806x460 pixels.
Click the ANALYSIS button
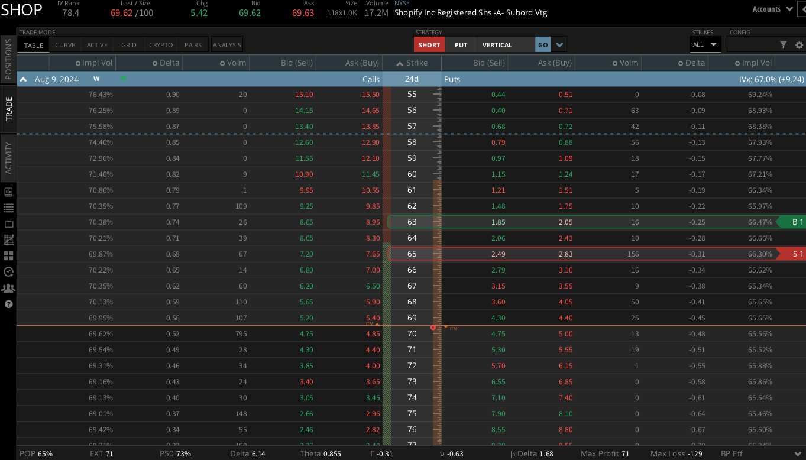[227, 45]
